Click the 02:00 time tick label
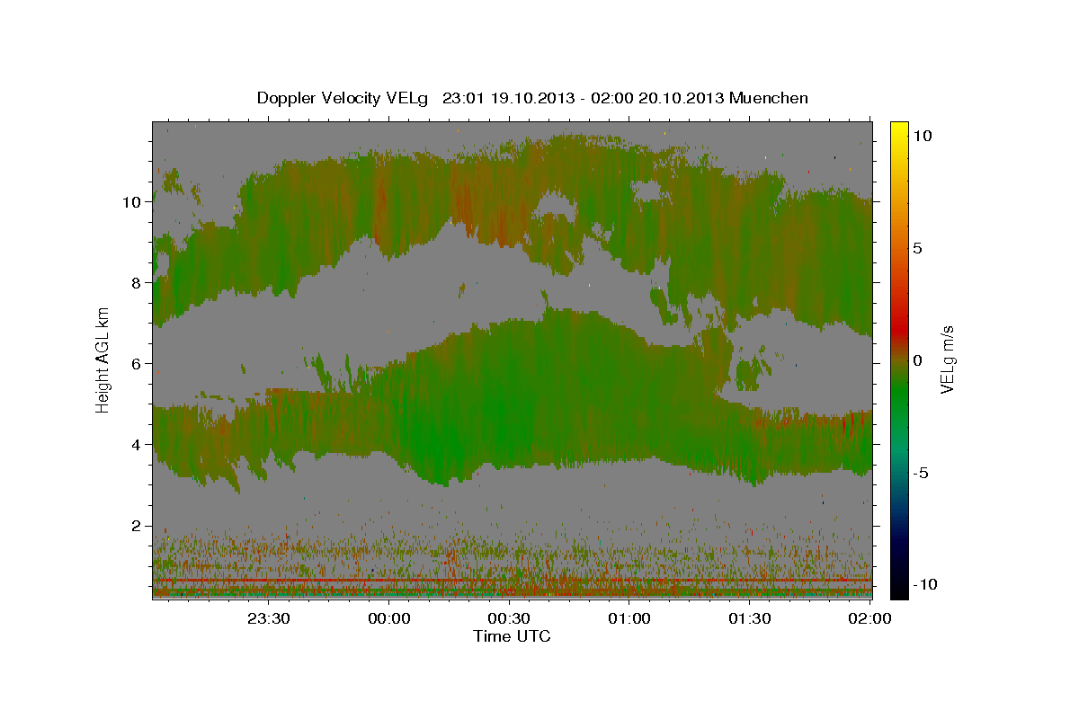The height and width of the screenshot is (719, 1079). pyautogui.click(x=869, y=618)
